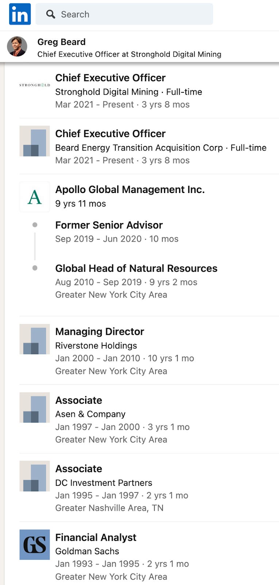Click the Goldman Sachs GS logo
Viewport: 279px width, 585px height.
[x=35, y=545]
